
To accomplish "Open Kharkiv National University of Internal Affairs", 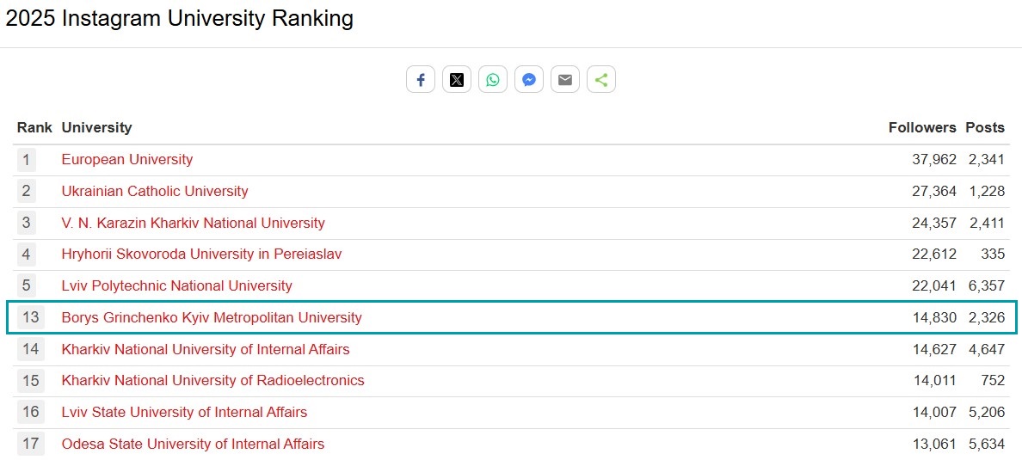I will [206, 349].
